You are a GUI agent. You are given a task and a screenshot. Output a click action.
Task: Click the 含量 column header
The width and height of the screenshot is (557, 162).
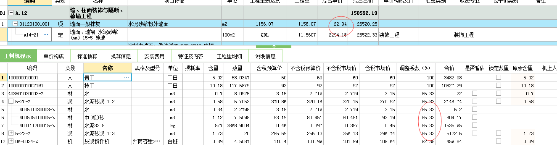(213, 68)
